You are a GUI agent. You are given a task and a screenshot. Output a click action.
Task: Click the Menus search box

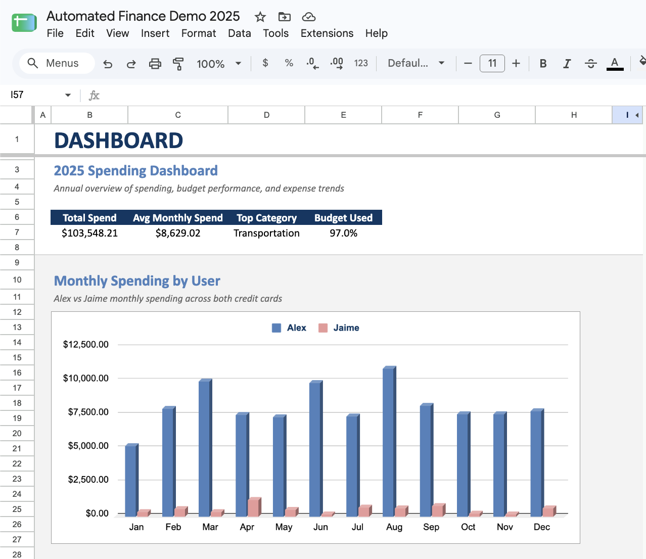click(57, 63)
